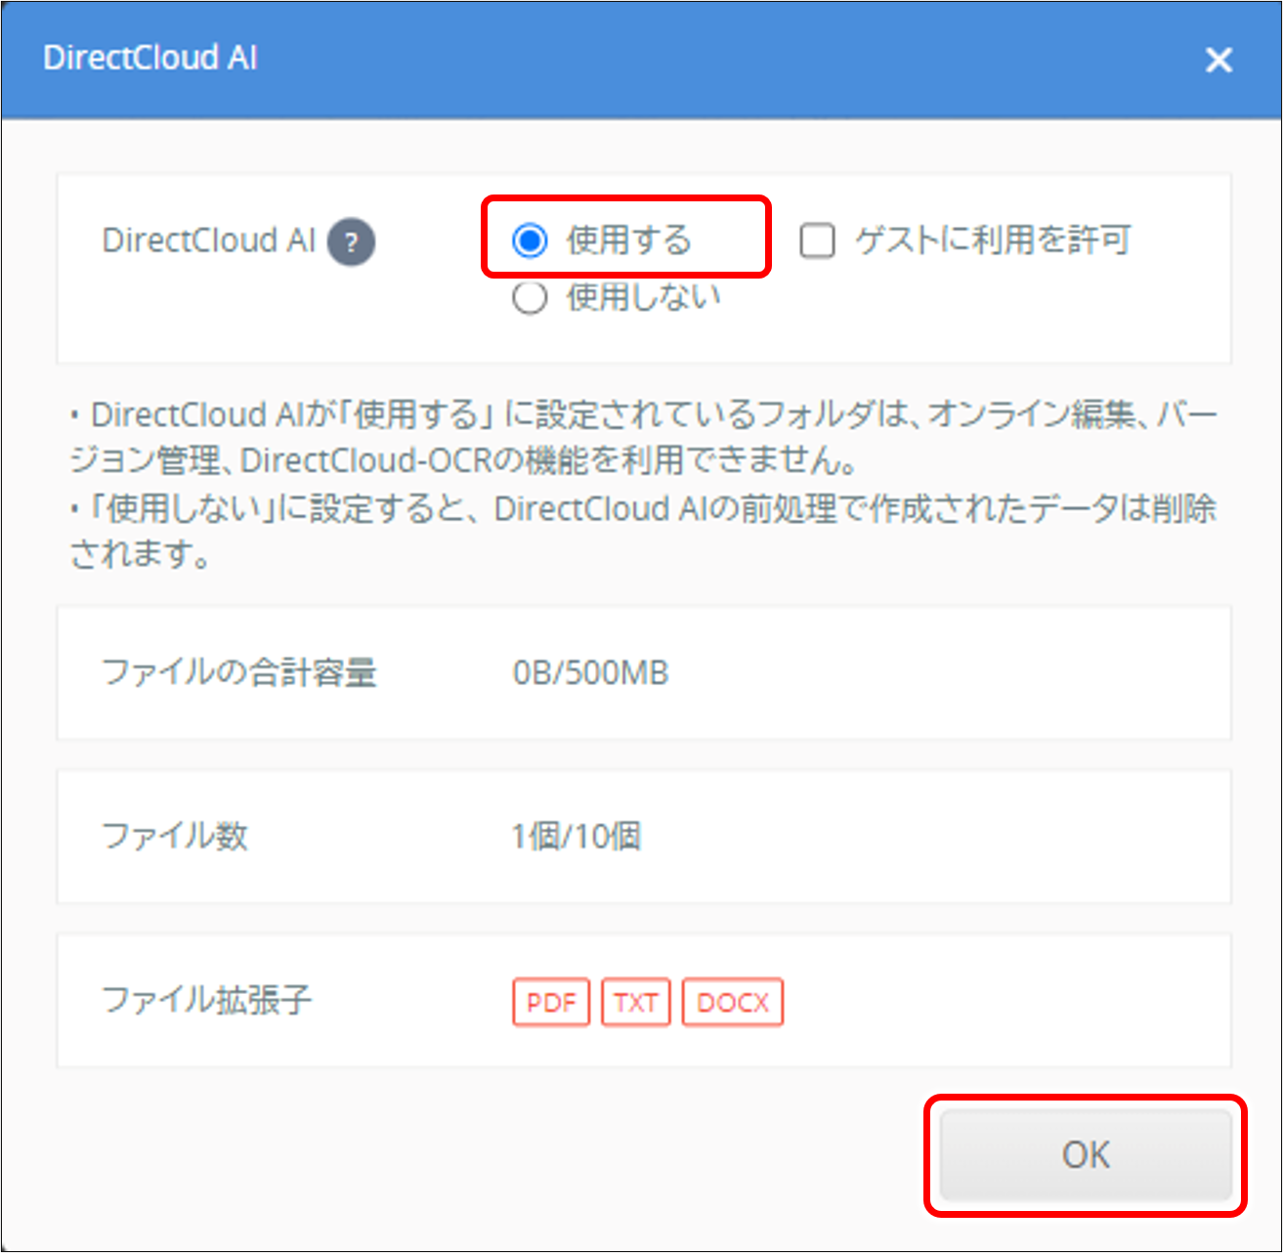
Task: Click the DirectCloud AI dialog title
Action: [150, 59]
